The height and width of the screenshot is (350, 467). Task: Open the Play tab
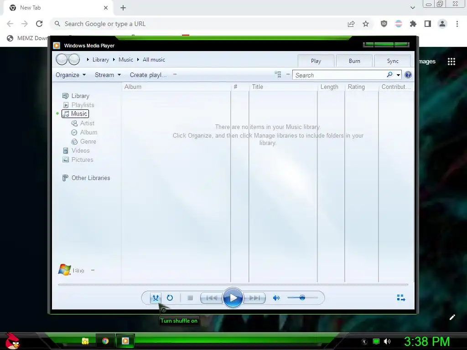coord(316,61)
